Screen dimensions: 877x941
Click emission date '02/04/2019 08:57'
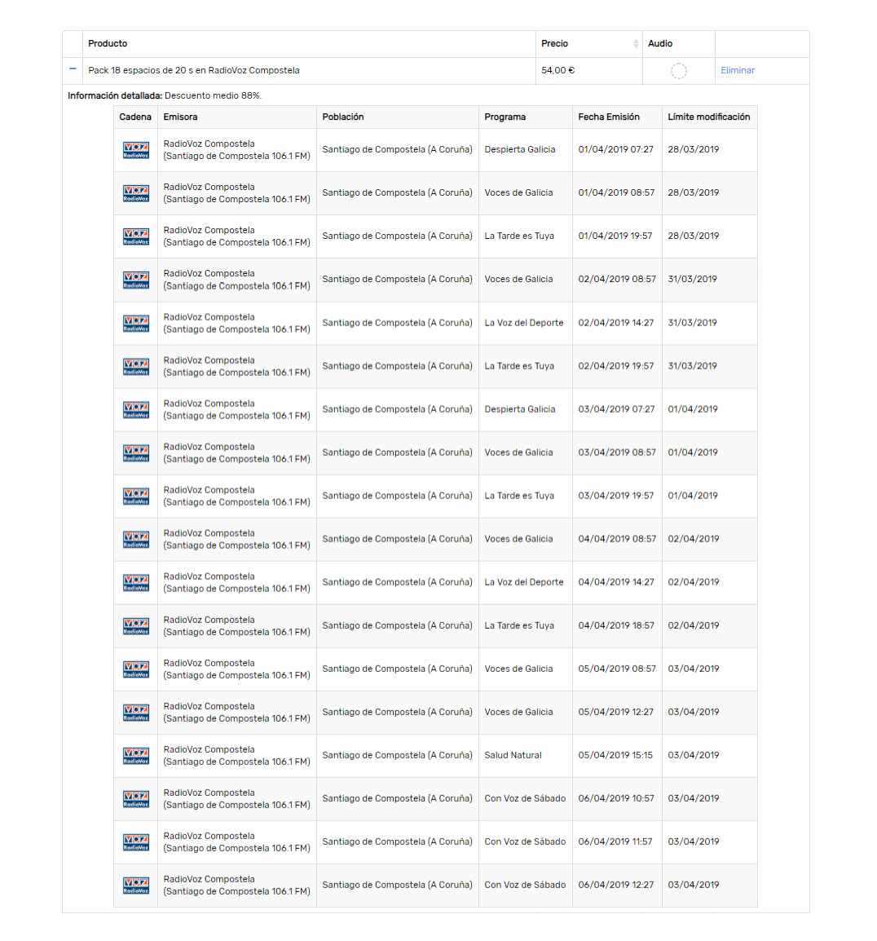(x=617, y=279)
